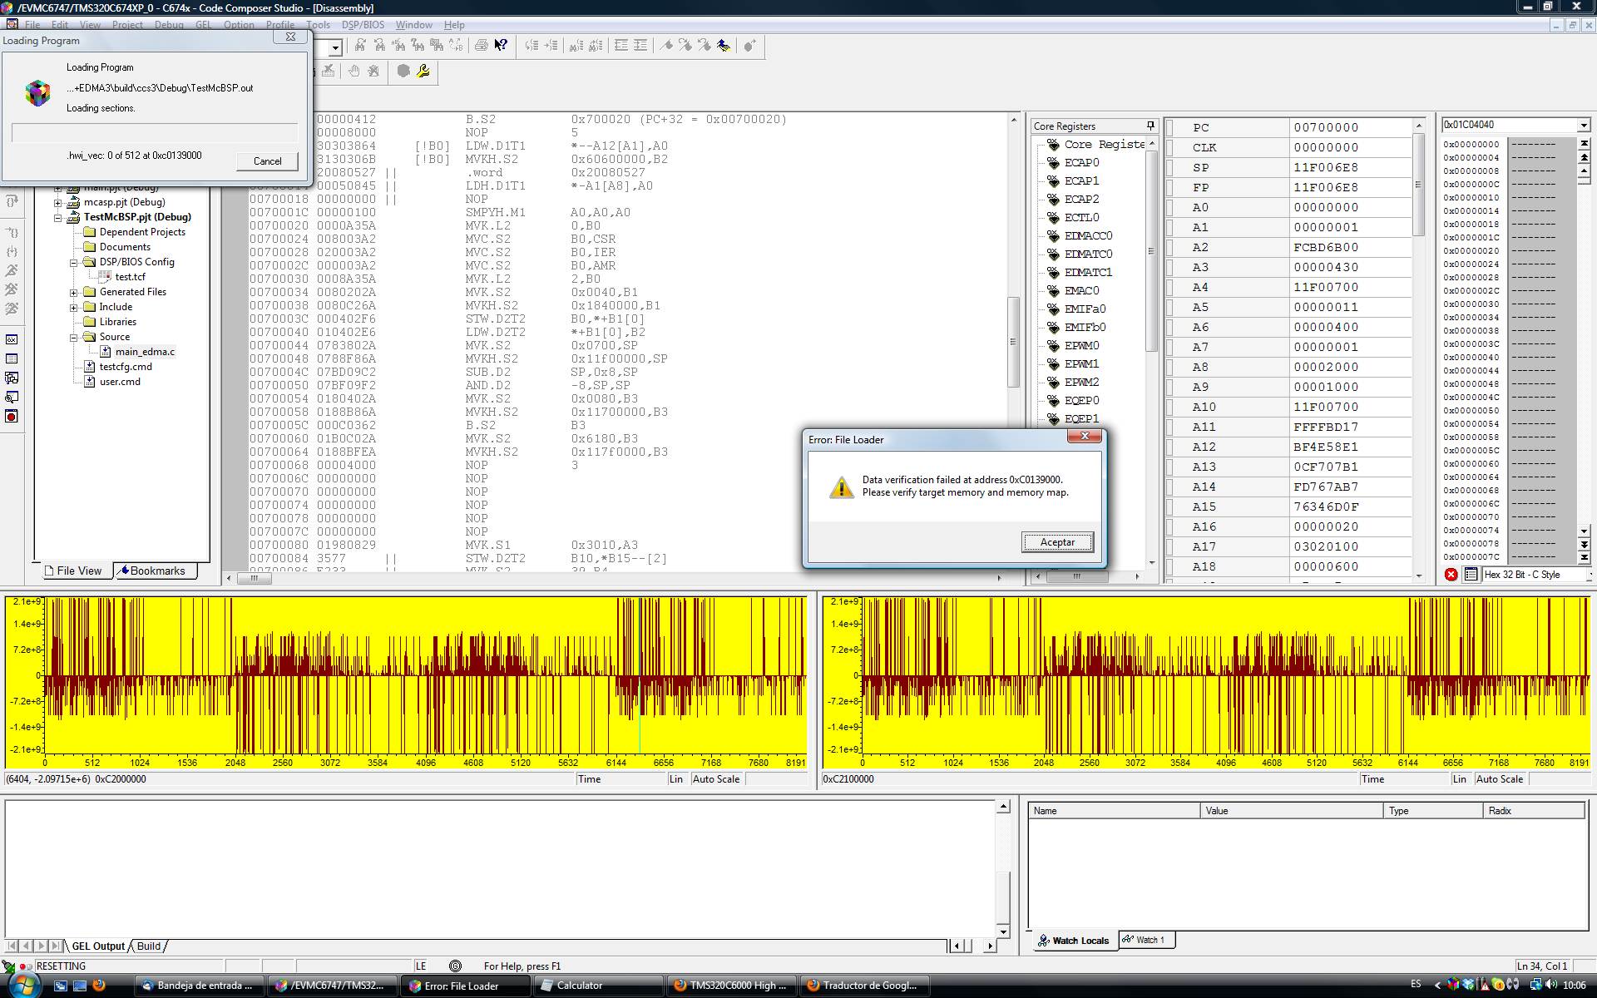This screenshot has height=998, width=1597.
Task: Click Cancel in Loading Program dialog
Action: point(267,161)
